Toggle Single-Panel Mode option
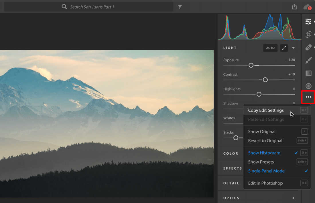315x203 pixels. point(266,171)
